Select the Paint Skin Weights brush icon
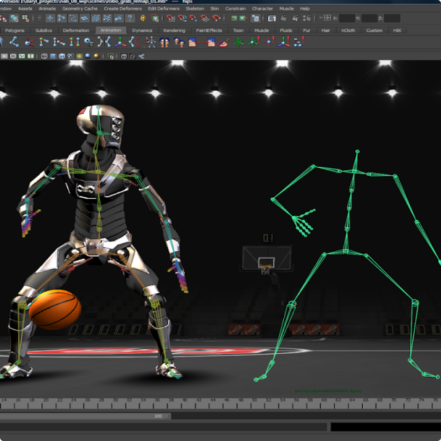 [x=225, y=42]
